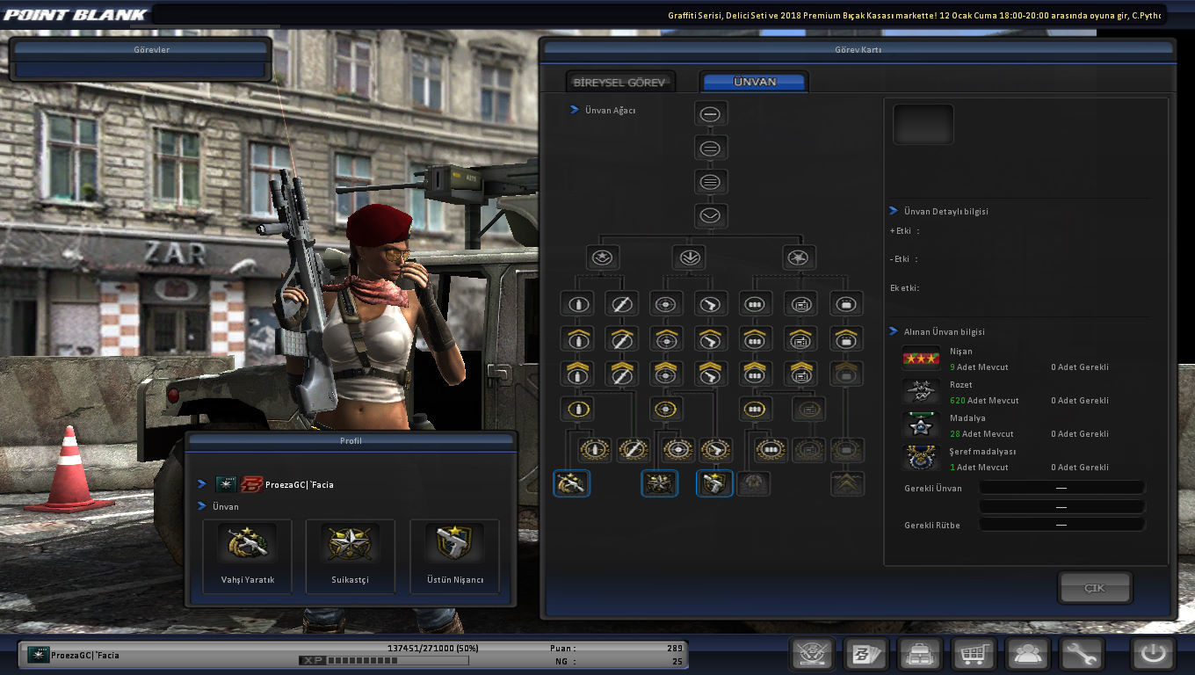The image size is (1195, 675).
Task: Click the Nişan three-star ribbon icon
Action: pyautogui.click(x=921, y=359)
